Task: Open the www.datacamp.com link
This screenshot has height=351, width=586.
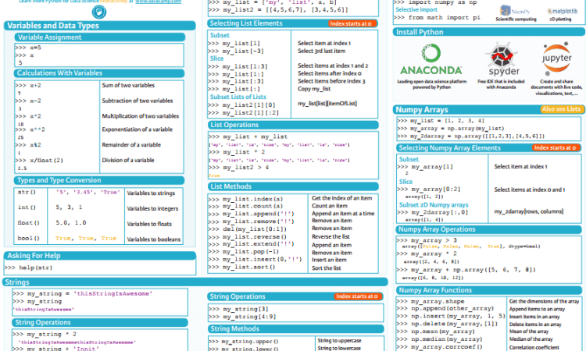Action: [x=159, y=2]
